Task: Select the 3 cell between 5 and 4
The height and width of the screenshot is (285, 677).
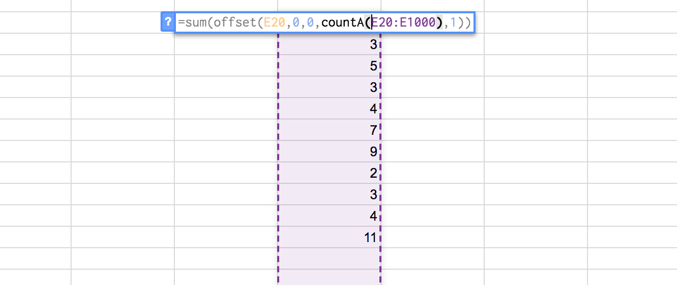Action: [329, 87]
